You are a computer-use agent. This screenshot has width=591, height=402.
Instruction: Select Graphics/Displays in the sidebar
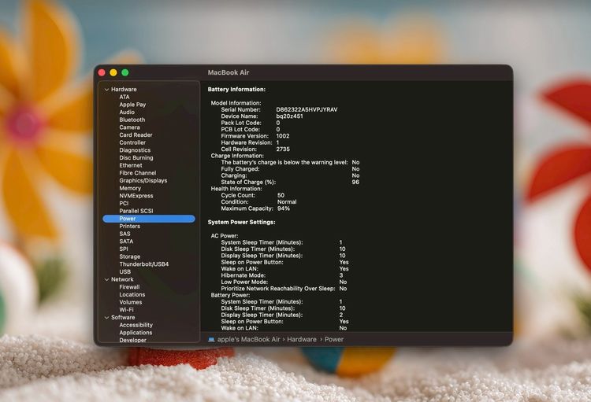(143, 180)
